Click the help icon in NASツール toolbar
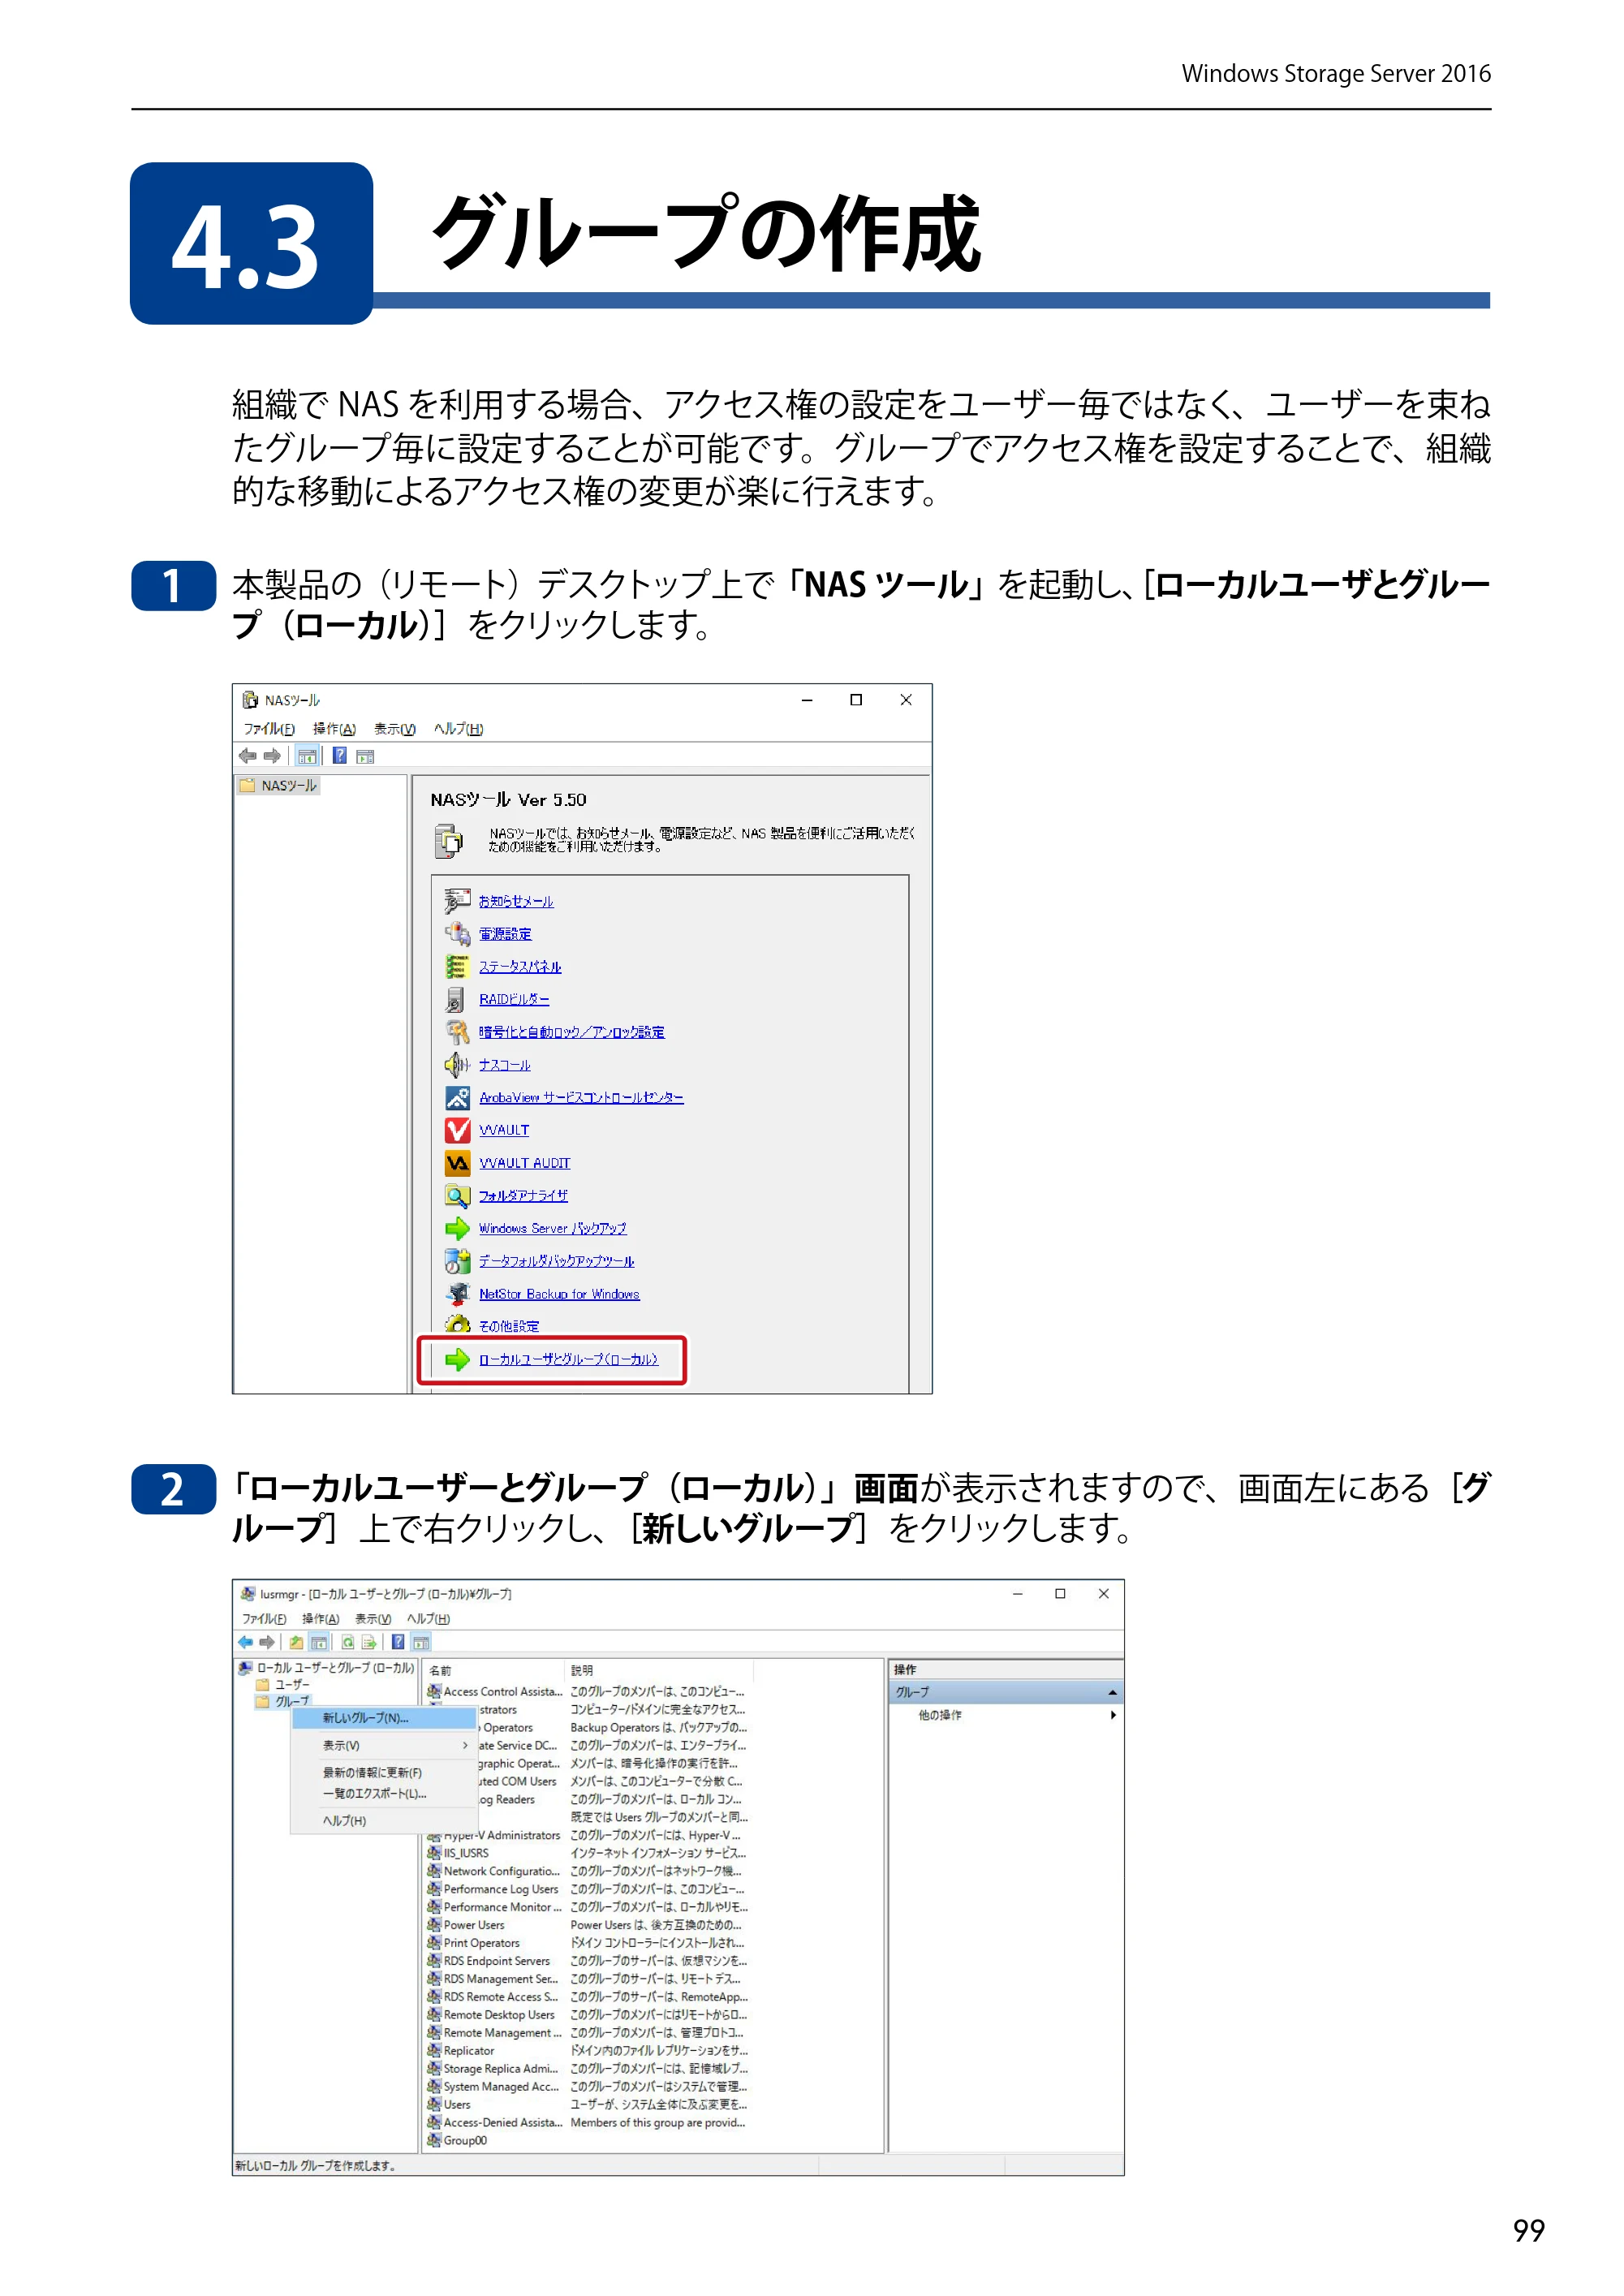Image resolution: width=1624 pixels, height=2296 pixels. click(x=340, y=756)
